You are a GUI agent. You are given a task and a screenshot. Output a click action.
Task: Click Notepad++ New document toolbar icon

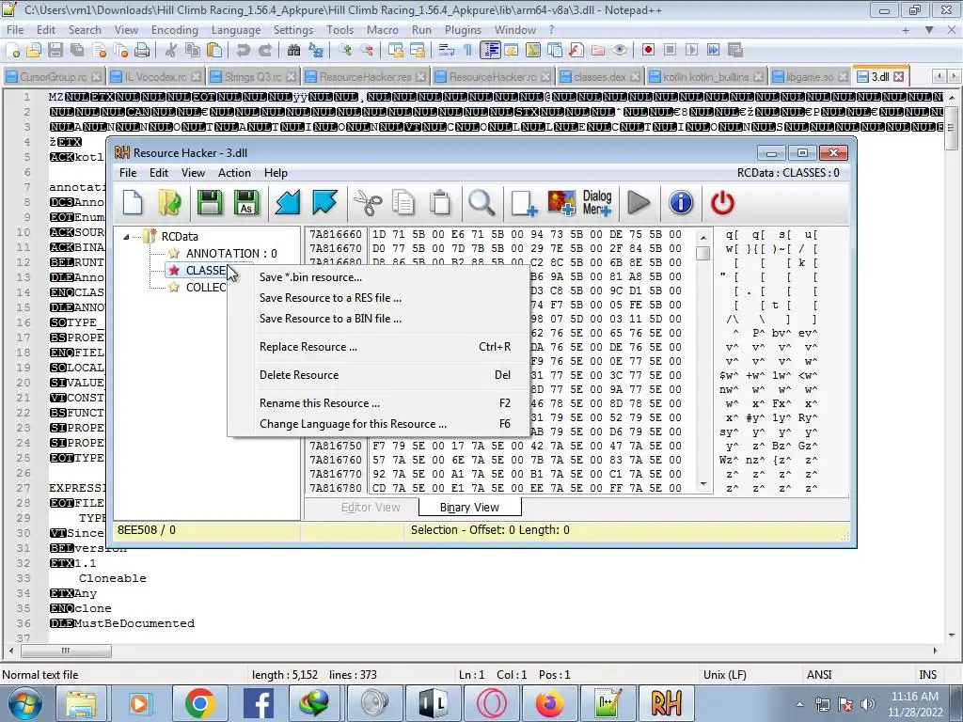click(12, 51)
